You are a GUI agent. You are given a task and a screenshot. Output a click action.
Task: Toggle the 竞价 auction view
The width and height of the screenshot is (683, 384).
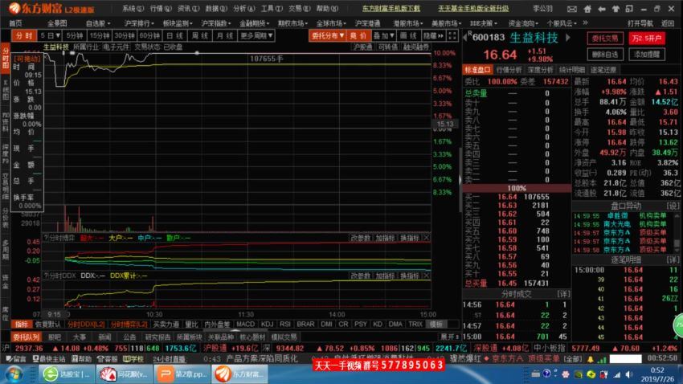[x=358, y=35]
